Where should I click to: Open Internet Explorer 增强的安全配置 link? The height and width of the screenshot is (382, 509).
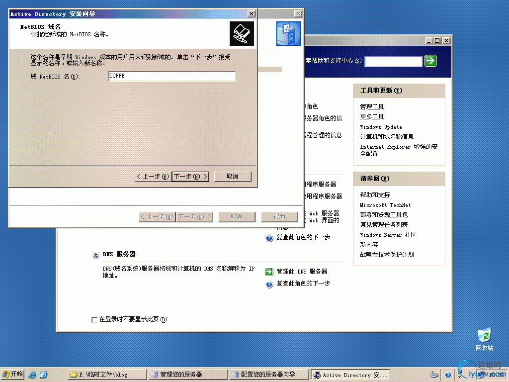[x=399, y=150]
